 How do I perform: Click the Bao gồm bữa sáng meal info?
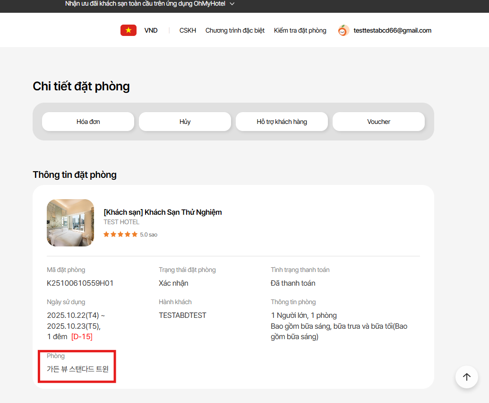[339, 332]
